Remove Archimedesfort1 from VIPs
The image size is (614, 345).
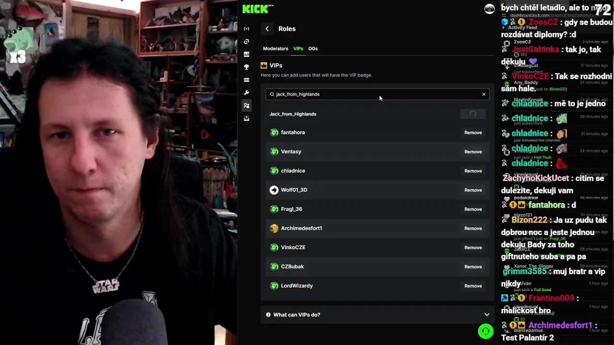pyautogui.click(x=473, y=229)
